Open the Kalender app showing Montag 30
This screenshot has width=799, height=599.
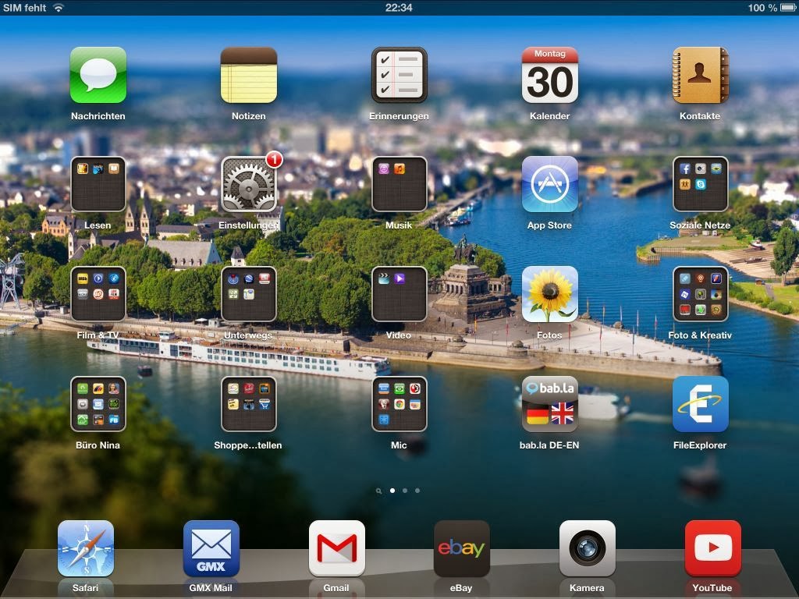(x=550, y=75)
